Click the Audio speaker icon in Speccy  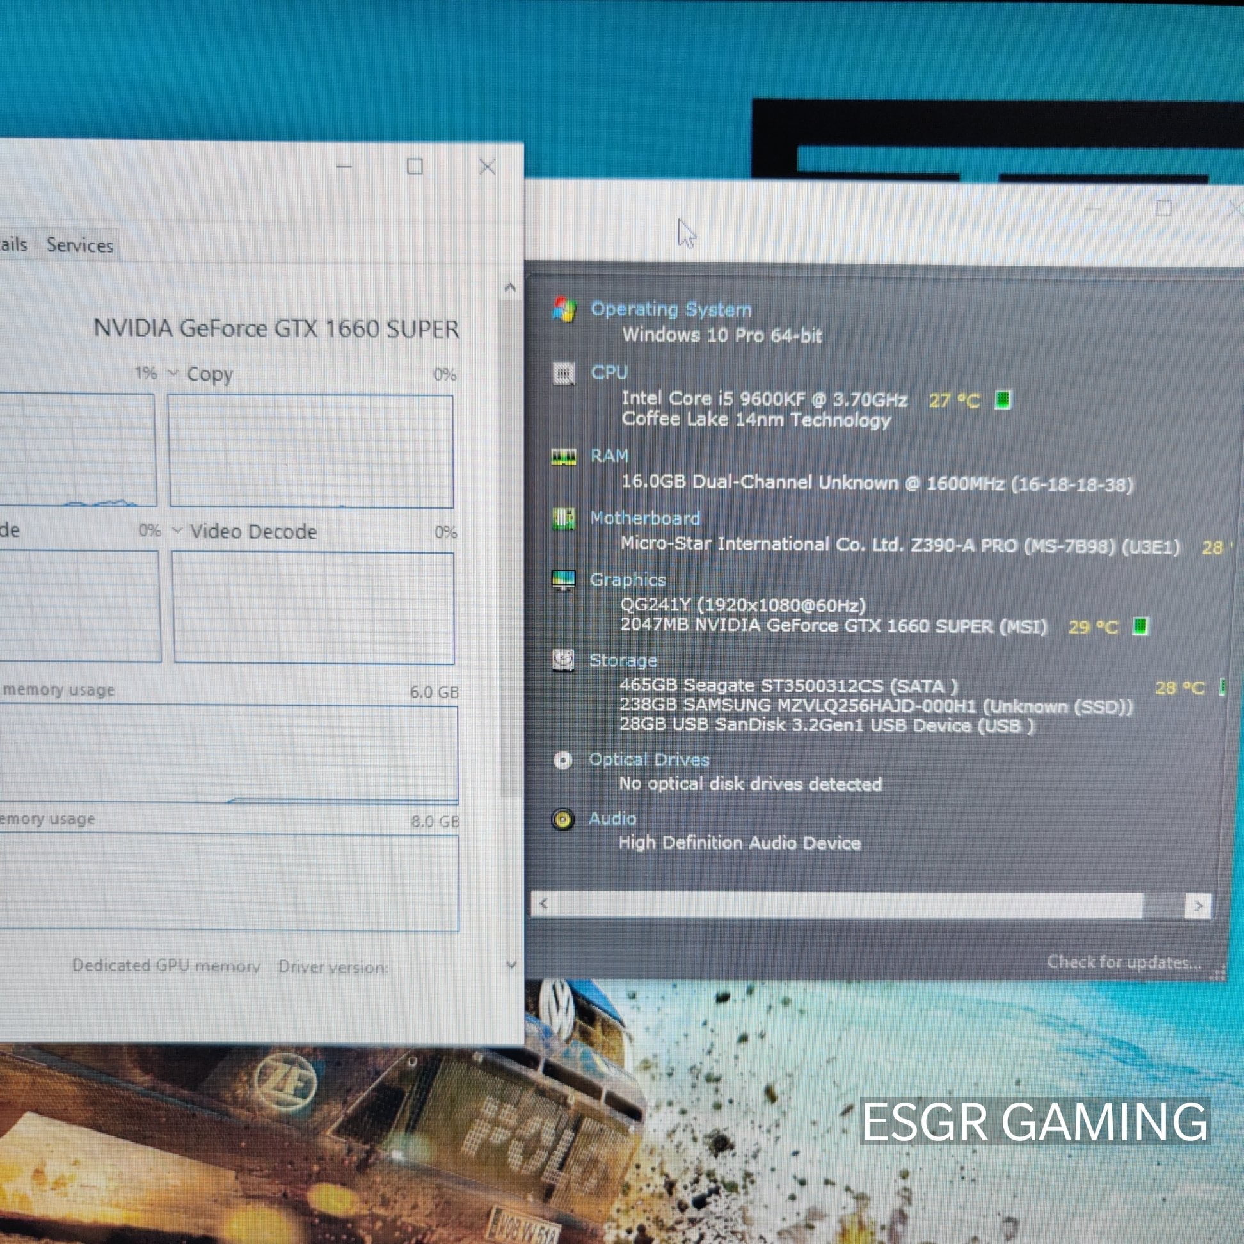(562, 820)
